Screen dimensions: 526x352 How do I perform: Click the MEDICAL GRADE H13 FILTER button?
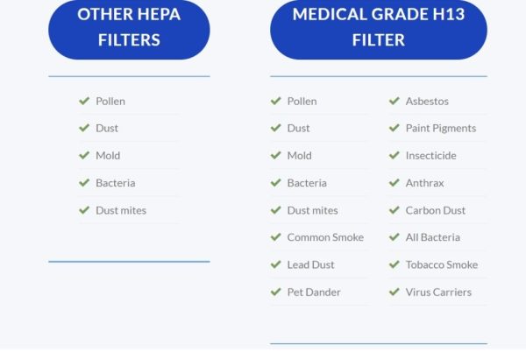tap(379, 30)
